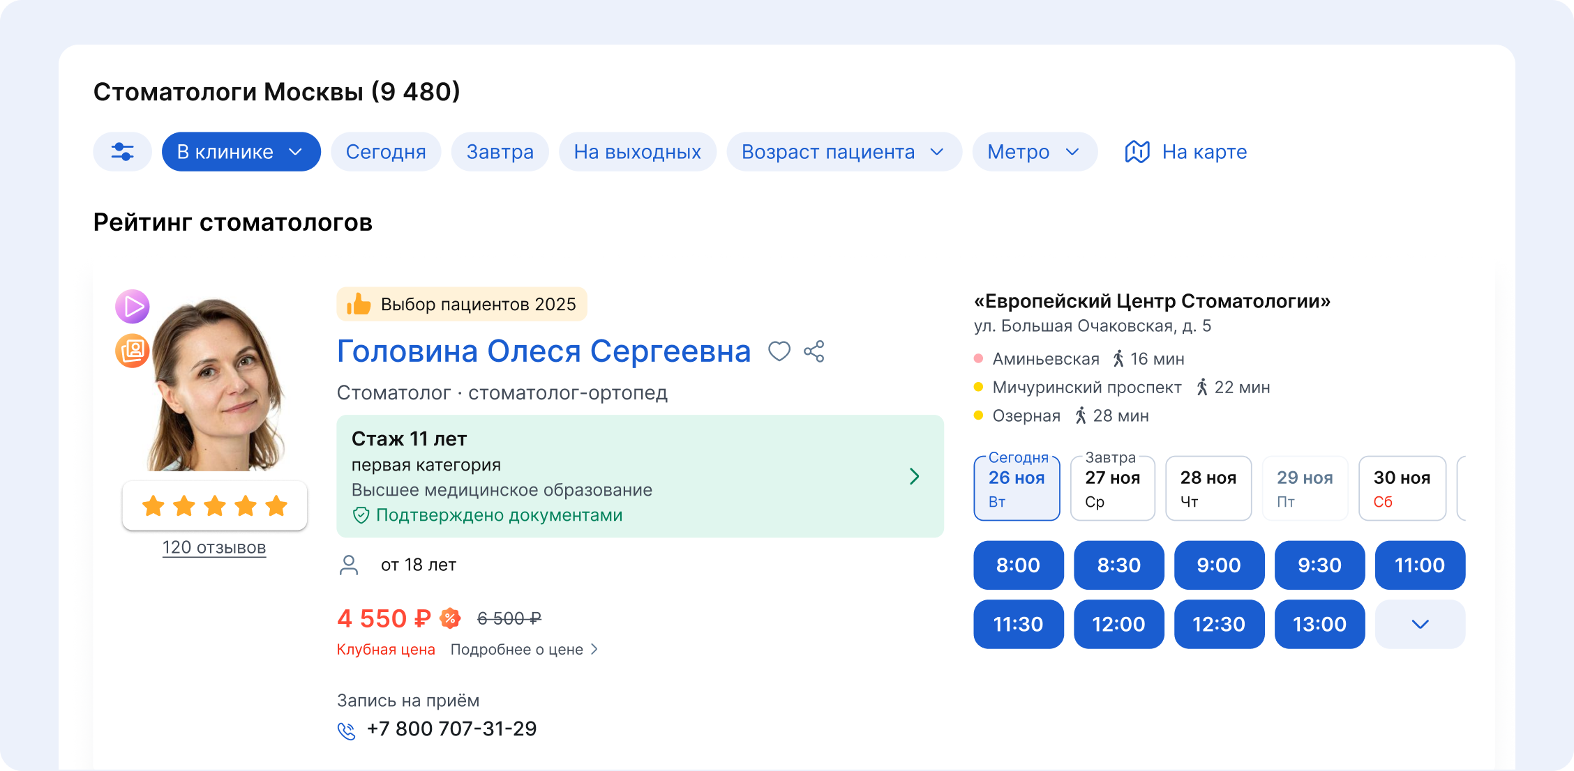Viewport: 1574px width, 771px height.
Task: Expand the Возраст пациента dropdown
Action: coord(844,152)
